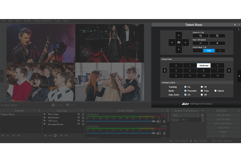
Task: Open the Fade transition dropdown
Action: pyautogui.click(x=185, y=115)
